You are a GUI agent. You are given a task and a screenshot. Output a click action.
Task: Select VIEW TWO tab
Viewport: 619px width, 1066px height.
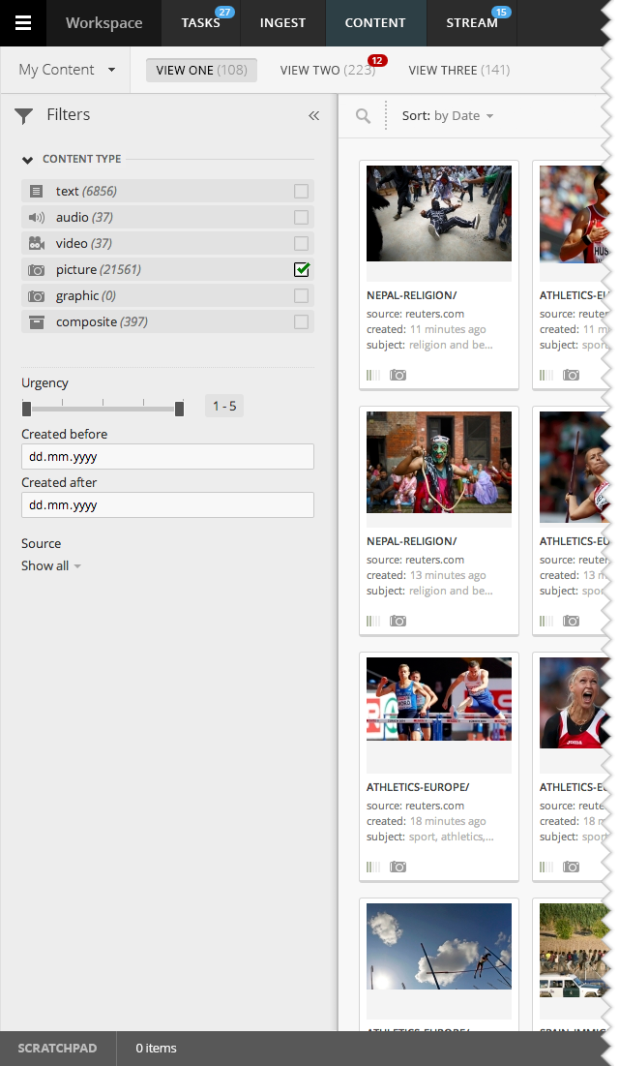click(x=328, y=70)
